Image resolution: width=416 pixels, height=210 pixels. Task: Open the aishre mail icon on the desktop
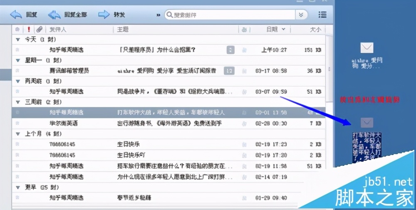[x=367, y=48]
